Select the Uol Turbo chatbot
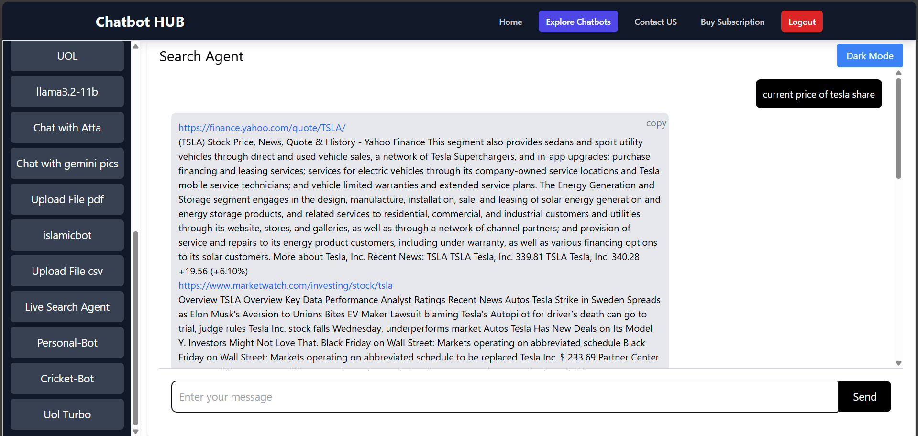 67,414
